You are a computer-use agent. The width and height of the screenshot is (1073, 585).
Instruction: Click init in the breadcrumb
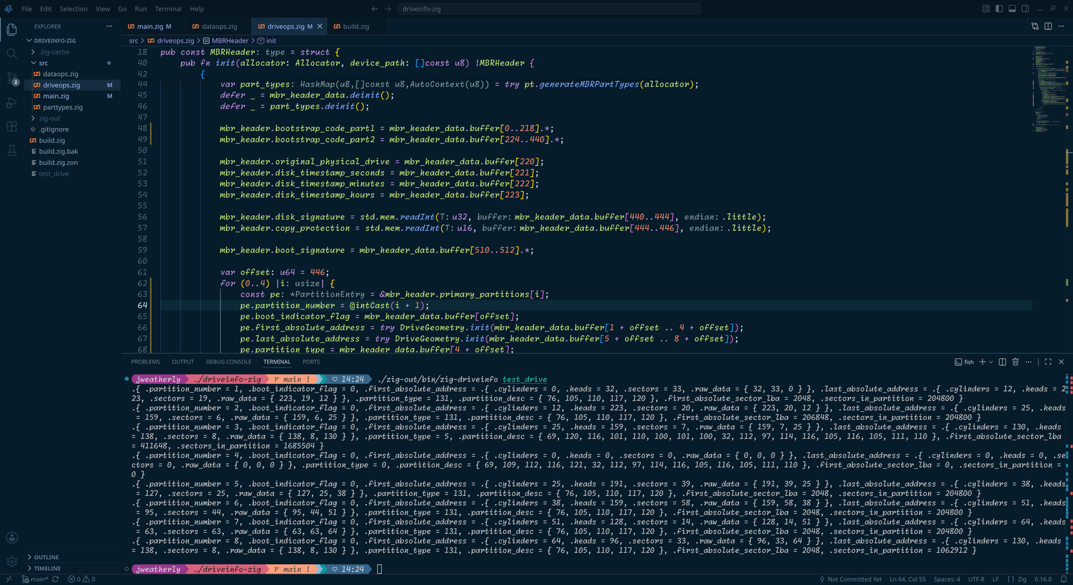(x=266, y=41)
